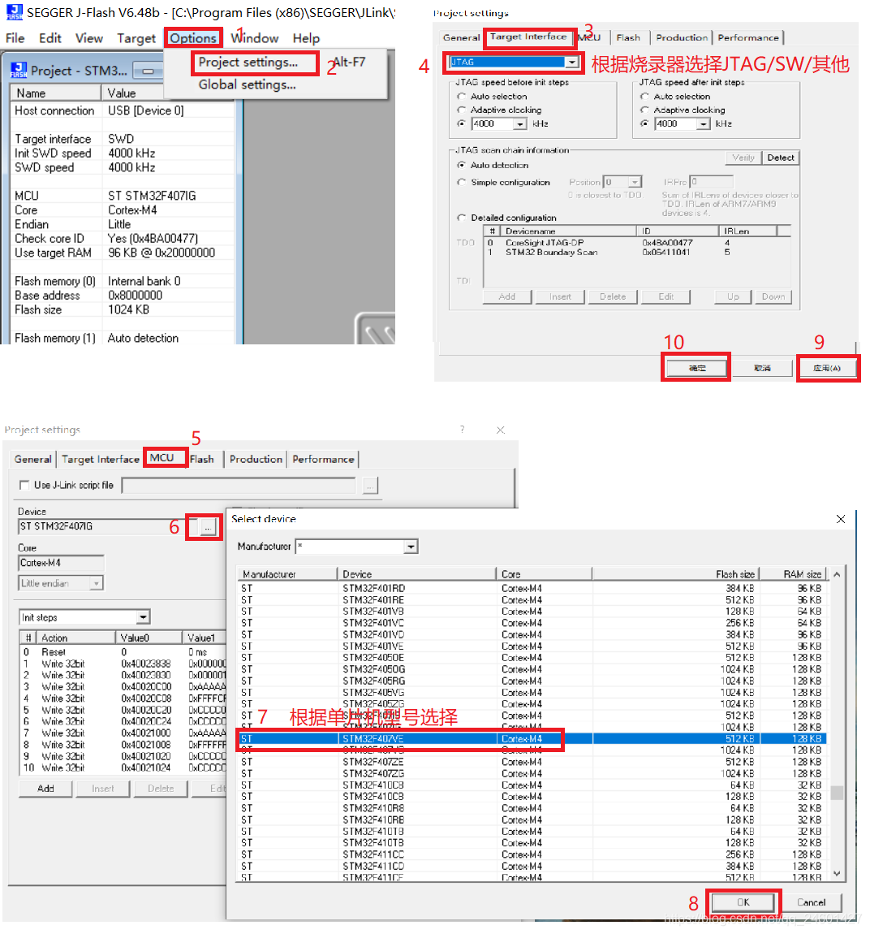Viewport: 870px width, 934px height.
Task: Click 应用(A) apply button
Action: (x=827, y=368)
